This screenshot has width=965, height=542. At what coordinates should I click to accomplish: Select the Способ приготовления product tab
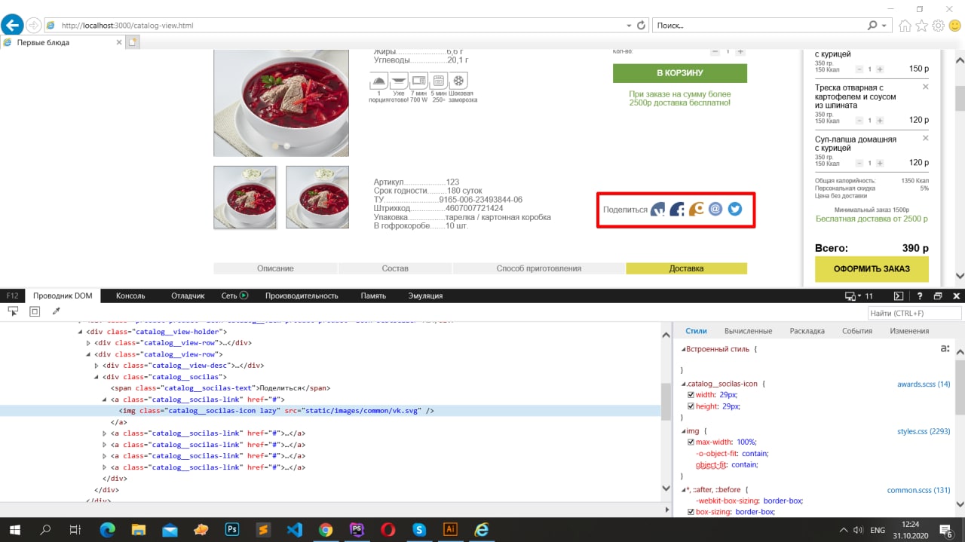pos(539,268)
